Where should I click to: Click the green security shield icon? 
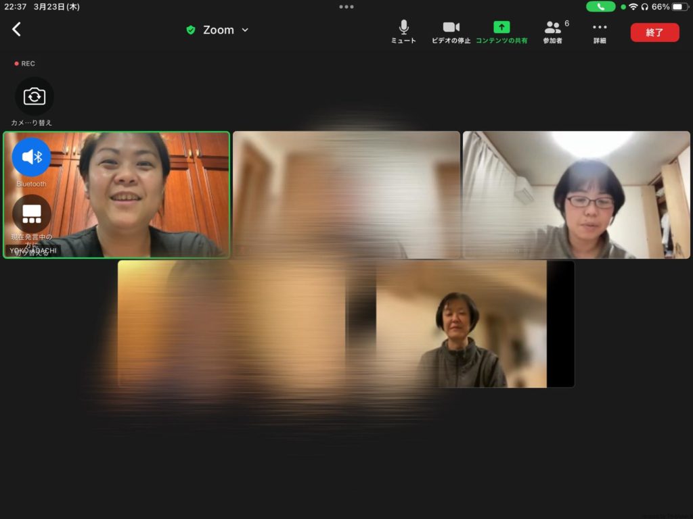pyautogui.click(x=191, y=30)
